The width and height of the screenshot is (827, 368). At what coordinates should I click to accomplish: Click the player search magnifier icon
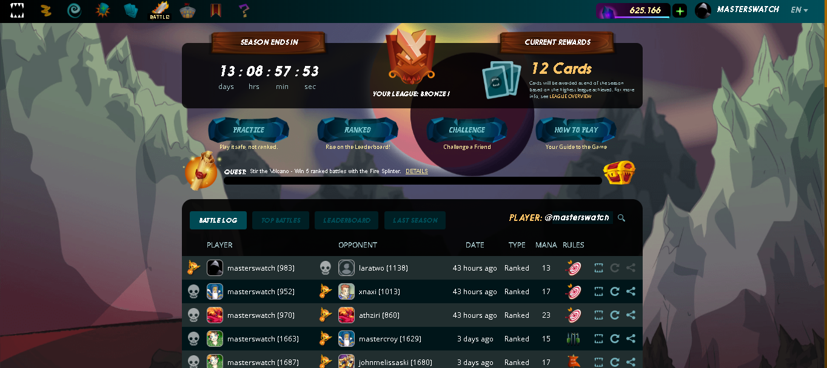coord(621,218)
